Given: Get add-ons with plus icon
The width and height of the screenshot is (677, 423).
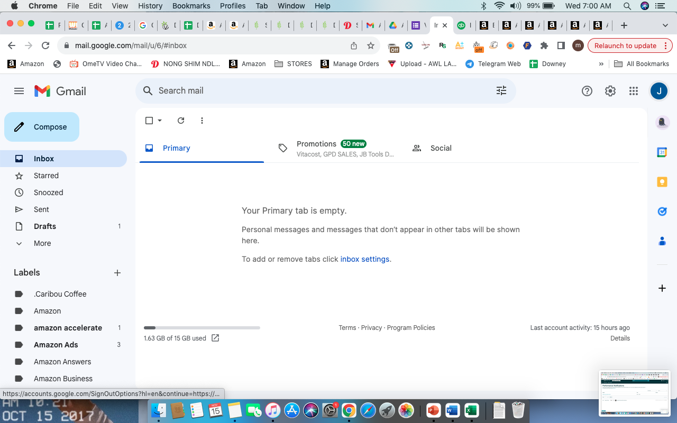Looking at the screenshot, I should coord(662,288).
